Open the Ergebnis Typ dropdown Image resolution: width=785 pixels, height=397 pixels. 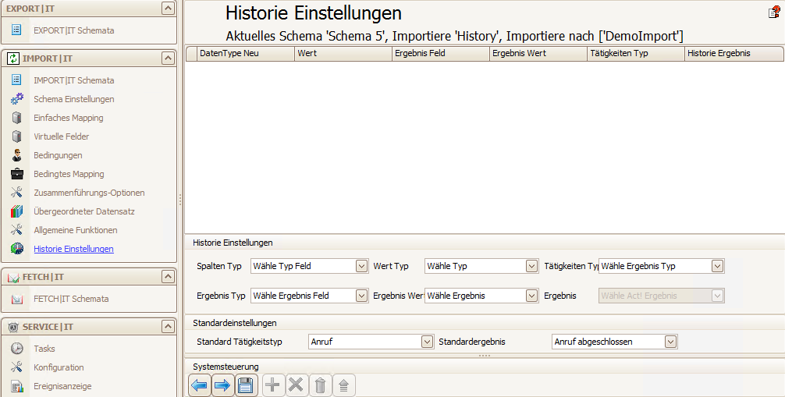(x=361, y=296)
